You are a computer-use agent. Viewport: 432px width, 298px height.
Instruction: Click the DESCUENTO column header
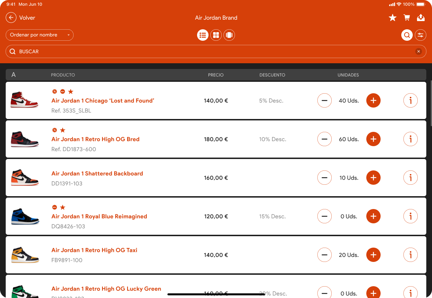[x=272, y=75]
